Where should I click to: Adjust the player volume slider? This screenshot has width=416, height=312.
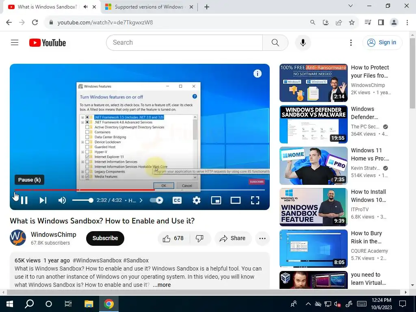coord(82,200)
